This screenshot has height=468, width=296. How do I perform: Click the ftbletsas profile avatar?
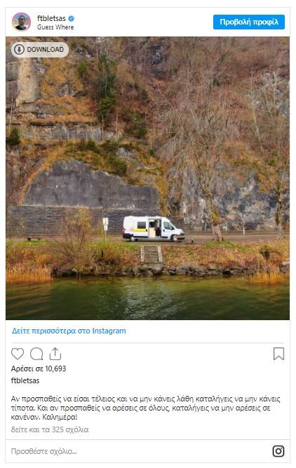(21, 22)
